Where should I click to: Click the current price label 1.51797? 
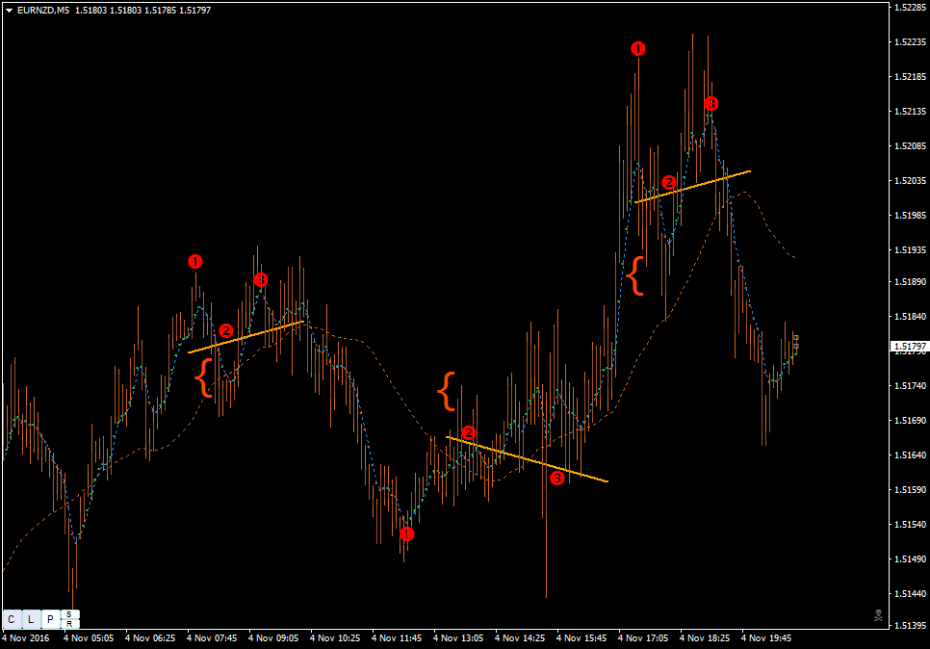(x=910, y=346)
